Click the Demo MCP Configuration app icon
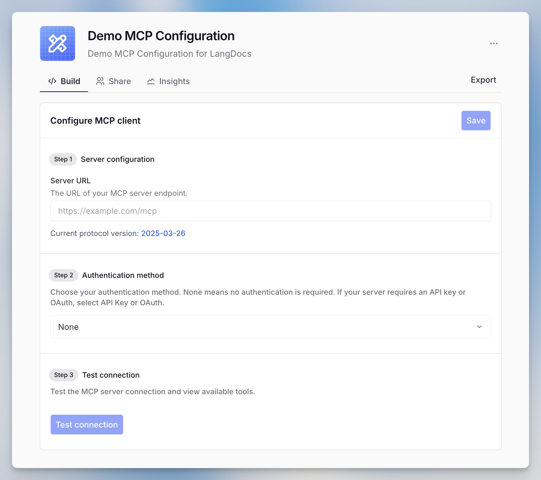This screenshot has width=541, height=480. (58, 43)
